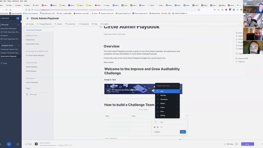Open settings gear in sidebar footer
The height and width of the screenshot is (148, 263).
click(x=18, y=144)
